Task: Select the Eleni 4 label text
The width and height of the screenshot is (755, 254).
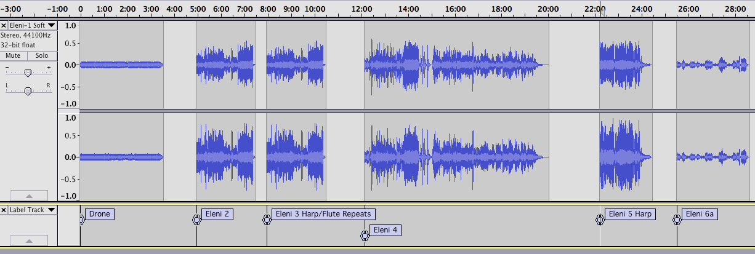Action: pos(386,230)
